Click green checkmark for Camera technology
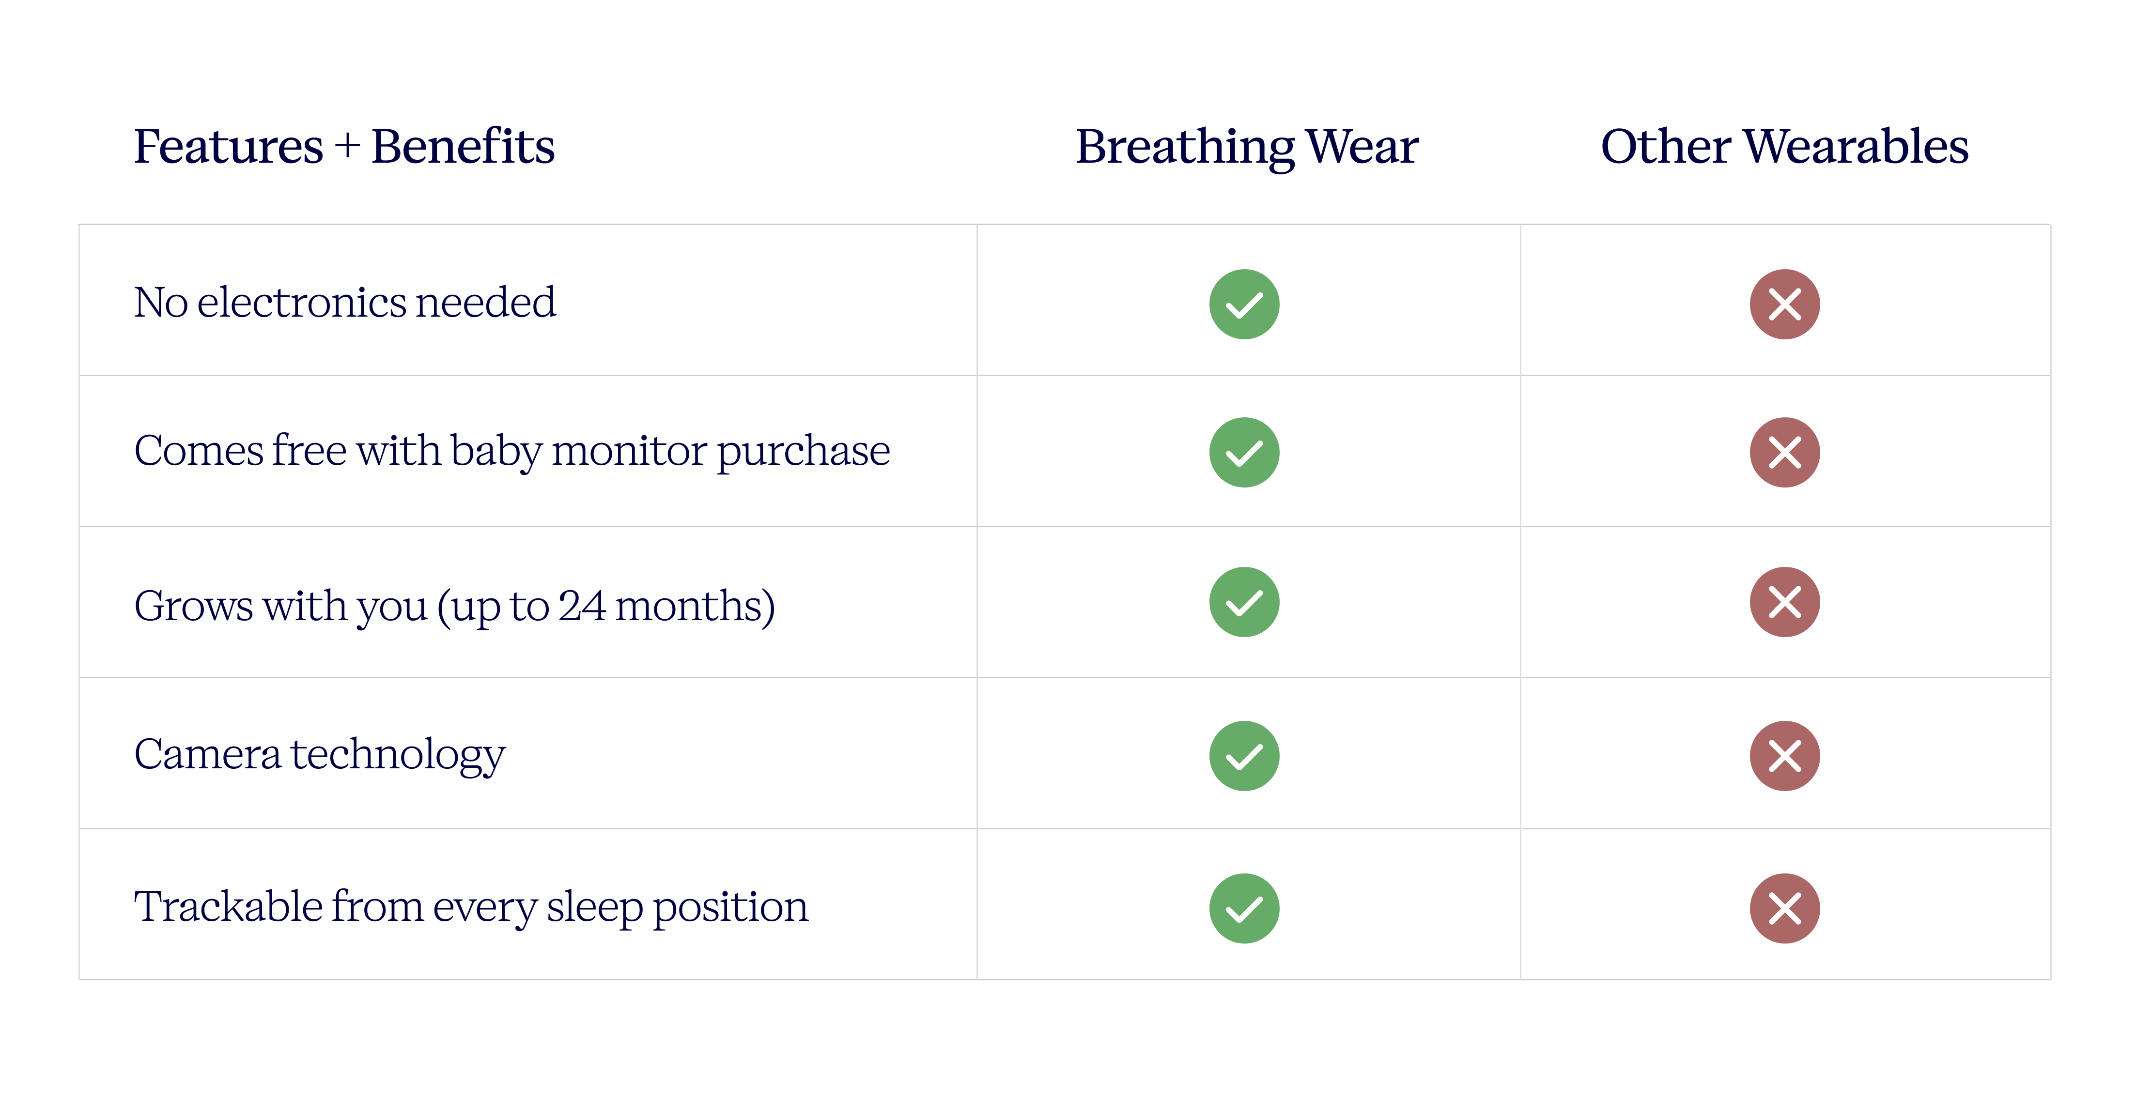 1244,756
